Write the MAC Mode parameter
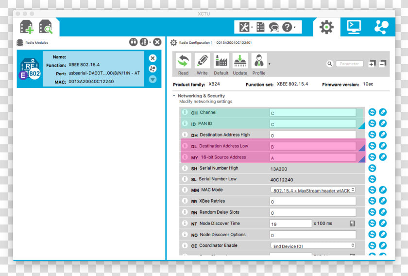 (383, 190)
